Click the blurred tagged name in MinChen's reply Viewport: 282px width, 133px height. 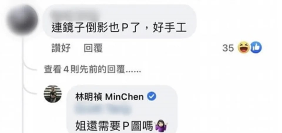click(x=103, y=109)
